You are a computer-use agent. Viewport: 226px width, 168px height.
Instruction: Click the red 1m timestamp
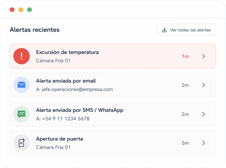pyautogui.click(x=185, y=56)
